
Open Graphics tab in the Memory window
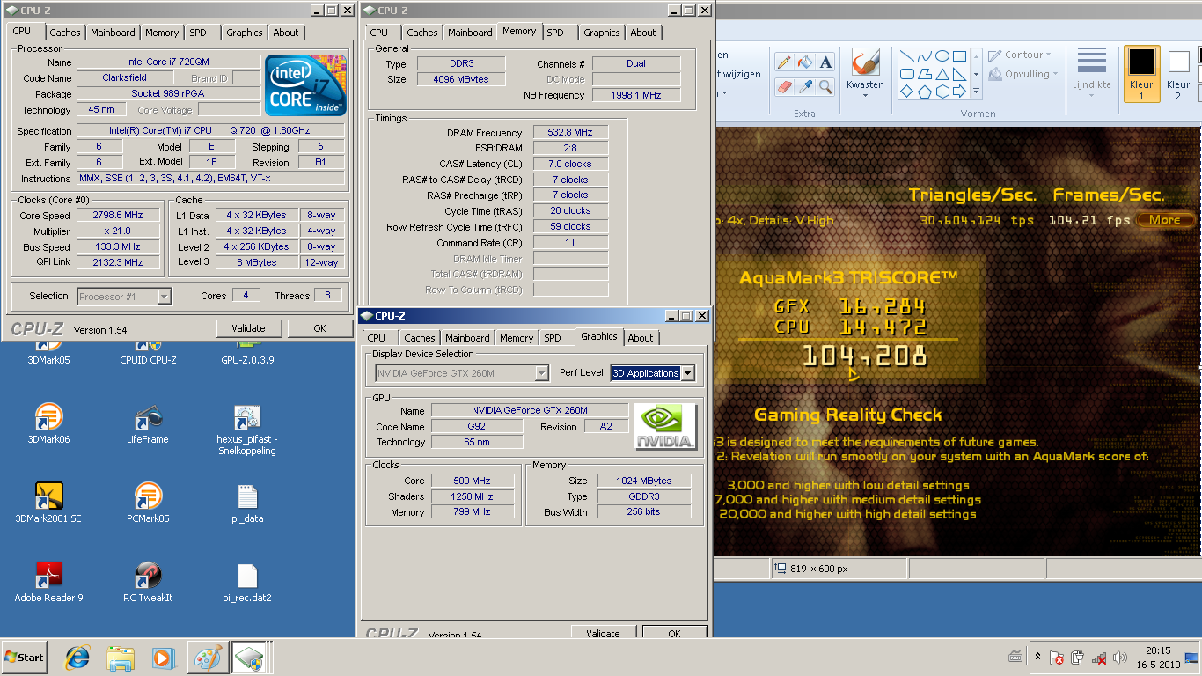(602, 33)
